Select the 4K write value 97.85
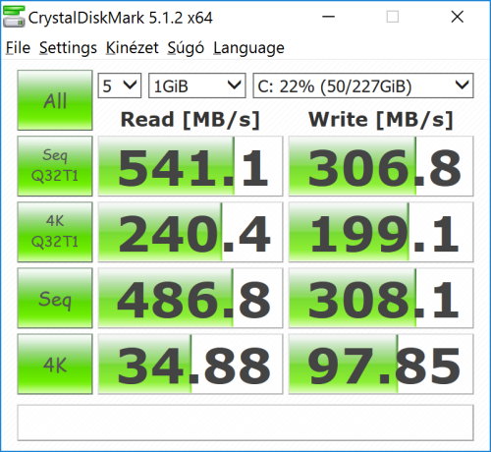This screenshot has width=491, height=452. [x=381, y=364]
